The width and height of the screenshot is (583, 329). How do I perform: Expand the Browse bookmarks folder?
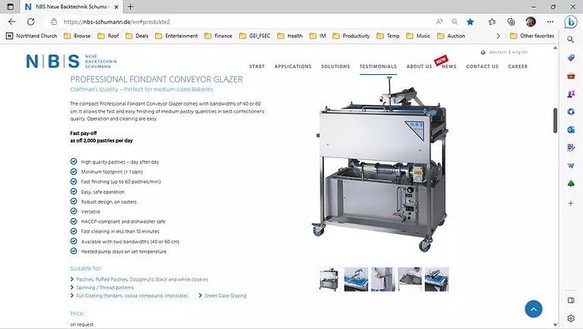pyautogui.click(x=77, y=36)
